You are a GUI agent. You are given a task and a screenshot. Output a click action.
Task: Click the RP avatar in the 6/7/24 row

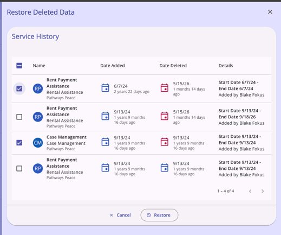pyautogui.click(x=38, y=88)
